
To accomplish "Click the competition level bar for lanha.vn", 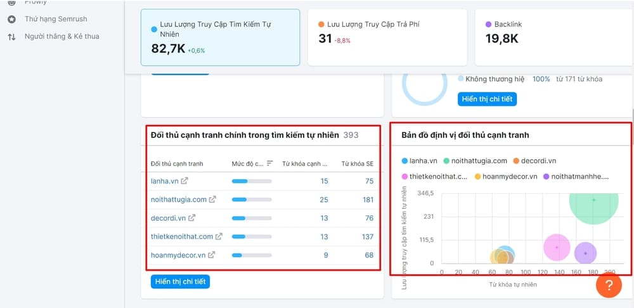I will tap(252, 181).
